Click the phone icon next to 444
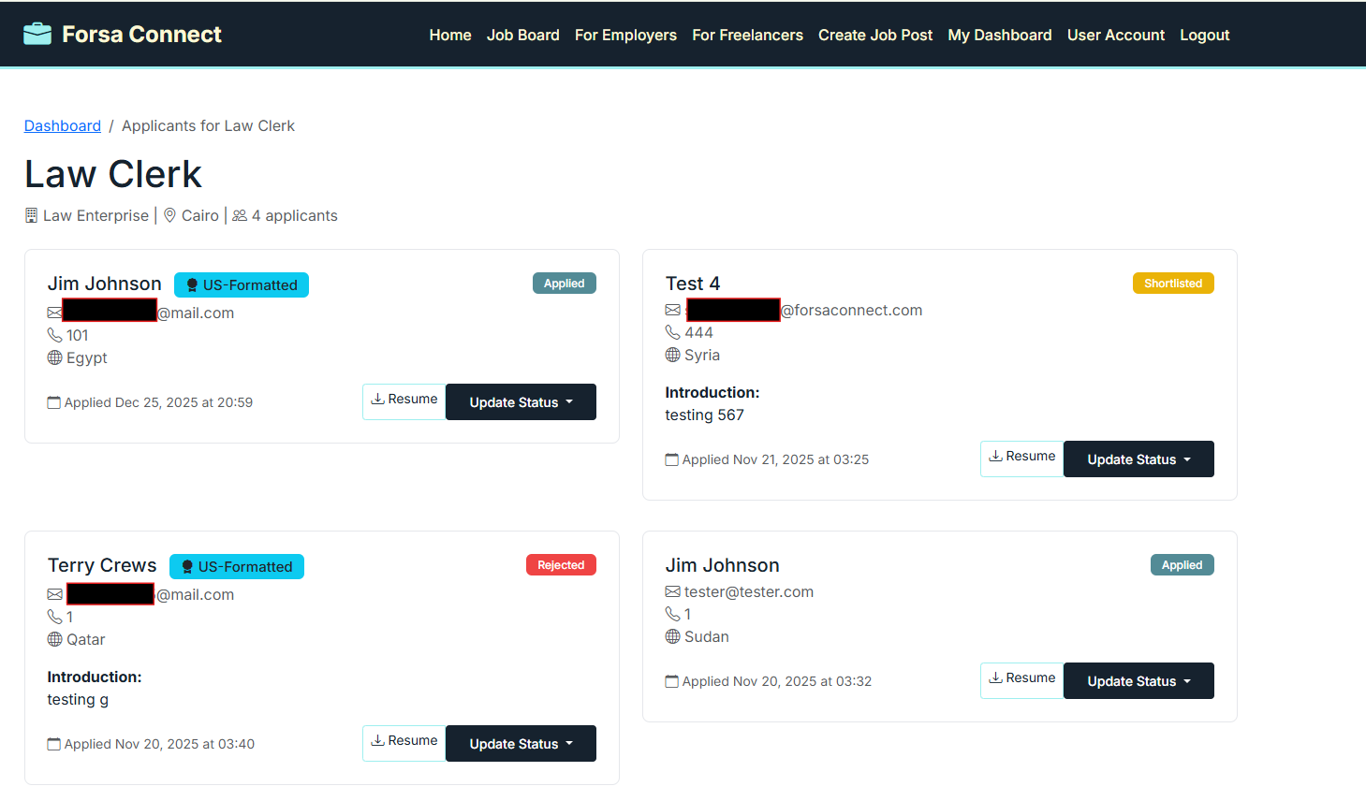This screenshot has width=1366, height=801. click(672, 332)
